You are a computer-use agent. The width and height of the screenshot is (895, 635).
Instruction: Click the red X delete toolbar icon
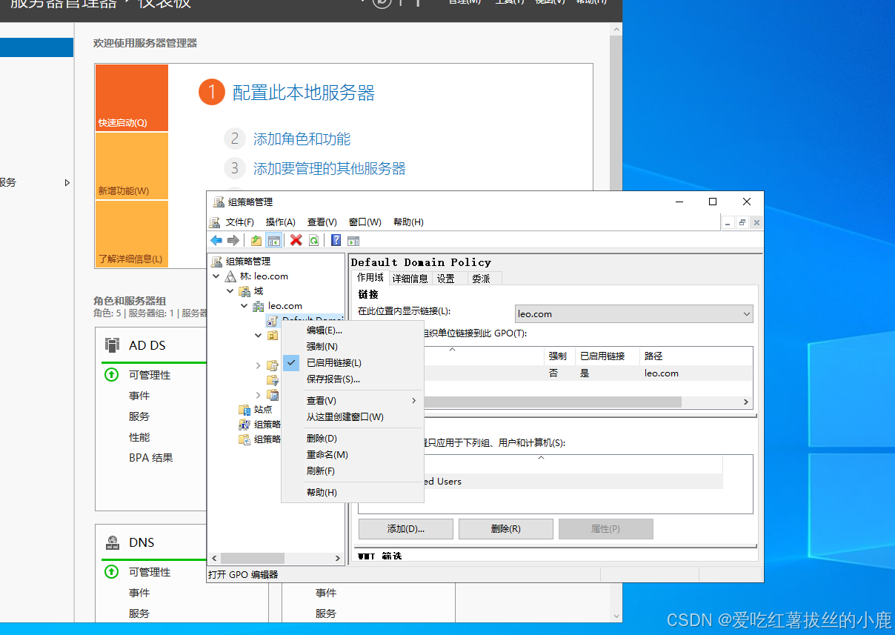[296, 240]
